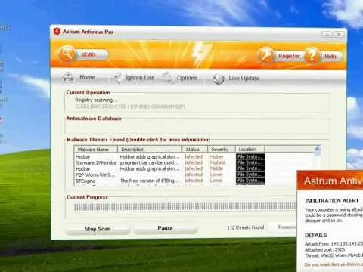Click the Home house icon
Image resolution: width=363 pixels, height=272 pixels.
pos(68,77)
